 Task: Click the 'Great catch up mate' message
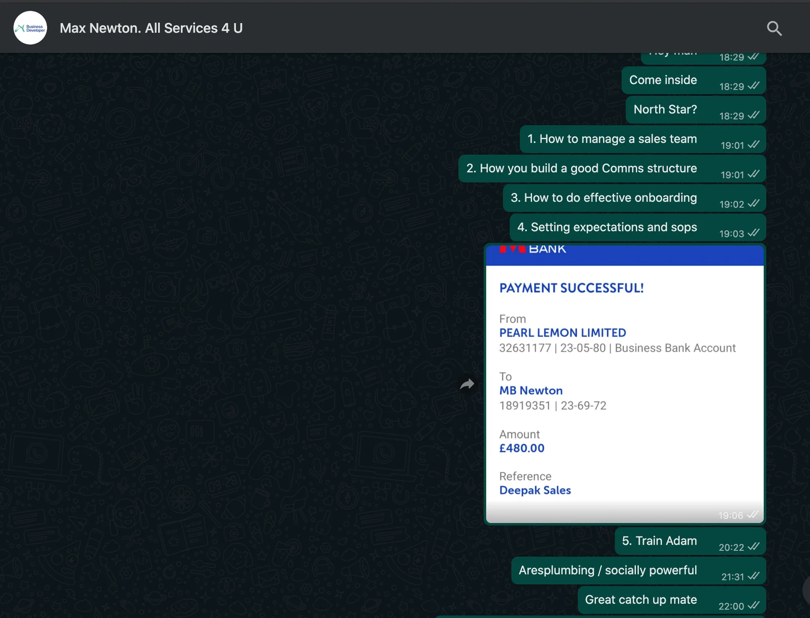coord(672,600)
